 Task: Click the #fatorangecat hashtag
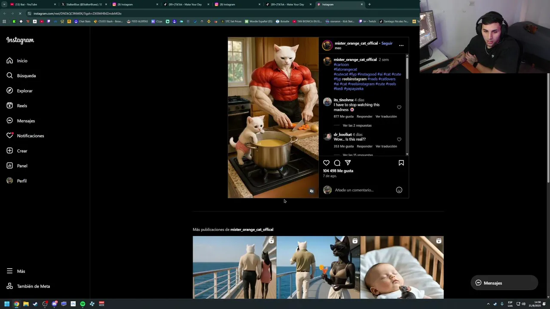(x=345, y=70)
